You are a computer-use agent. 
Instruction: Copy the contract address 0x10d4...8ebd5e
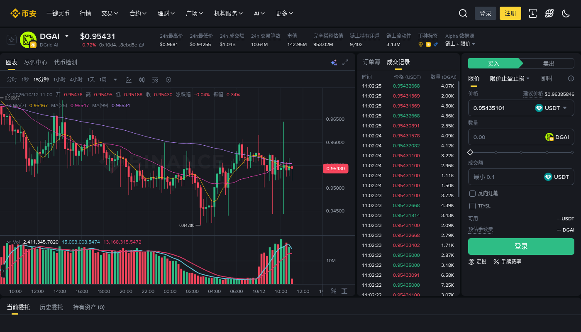[142, 45]
